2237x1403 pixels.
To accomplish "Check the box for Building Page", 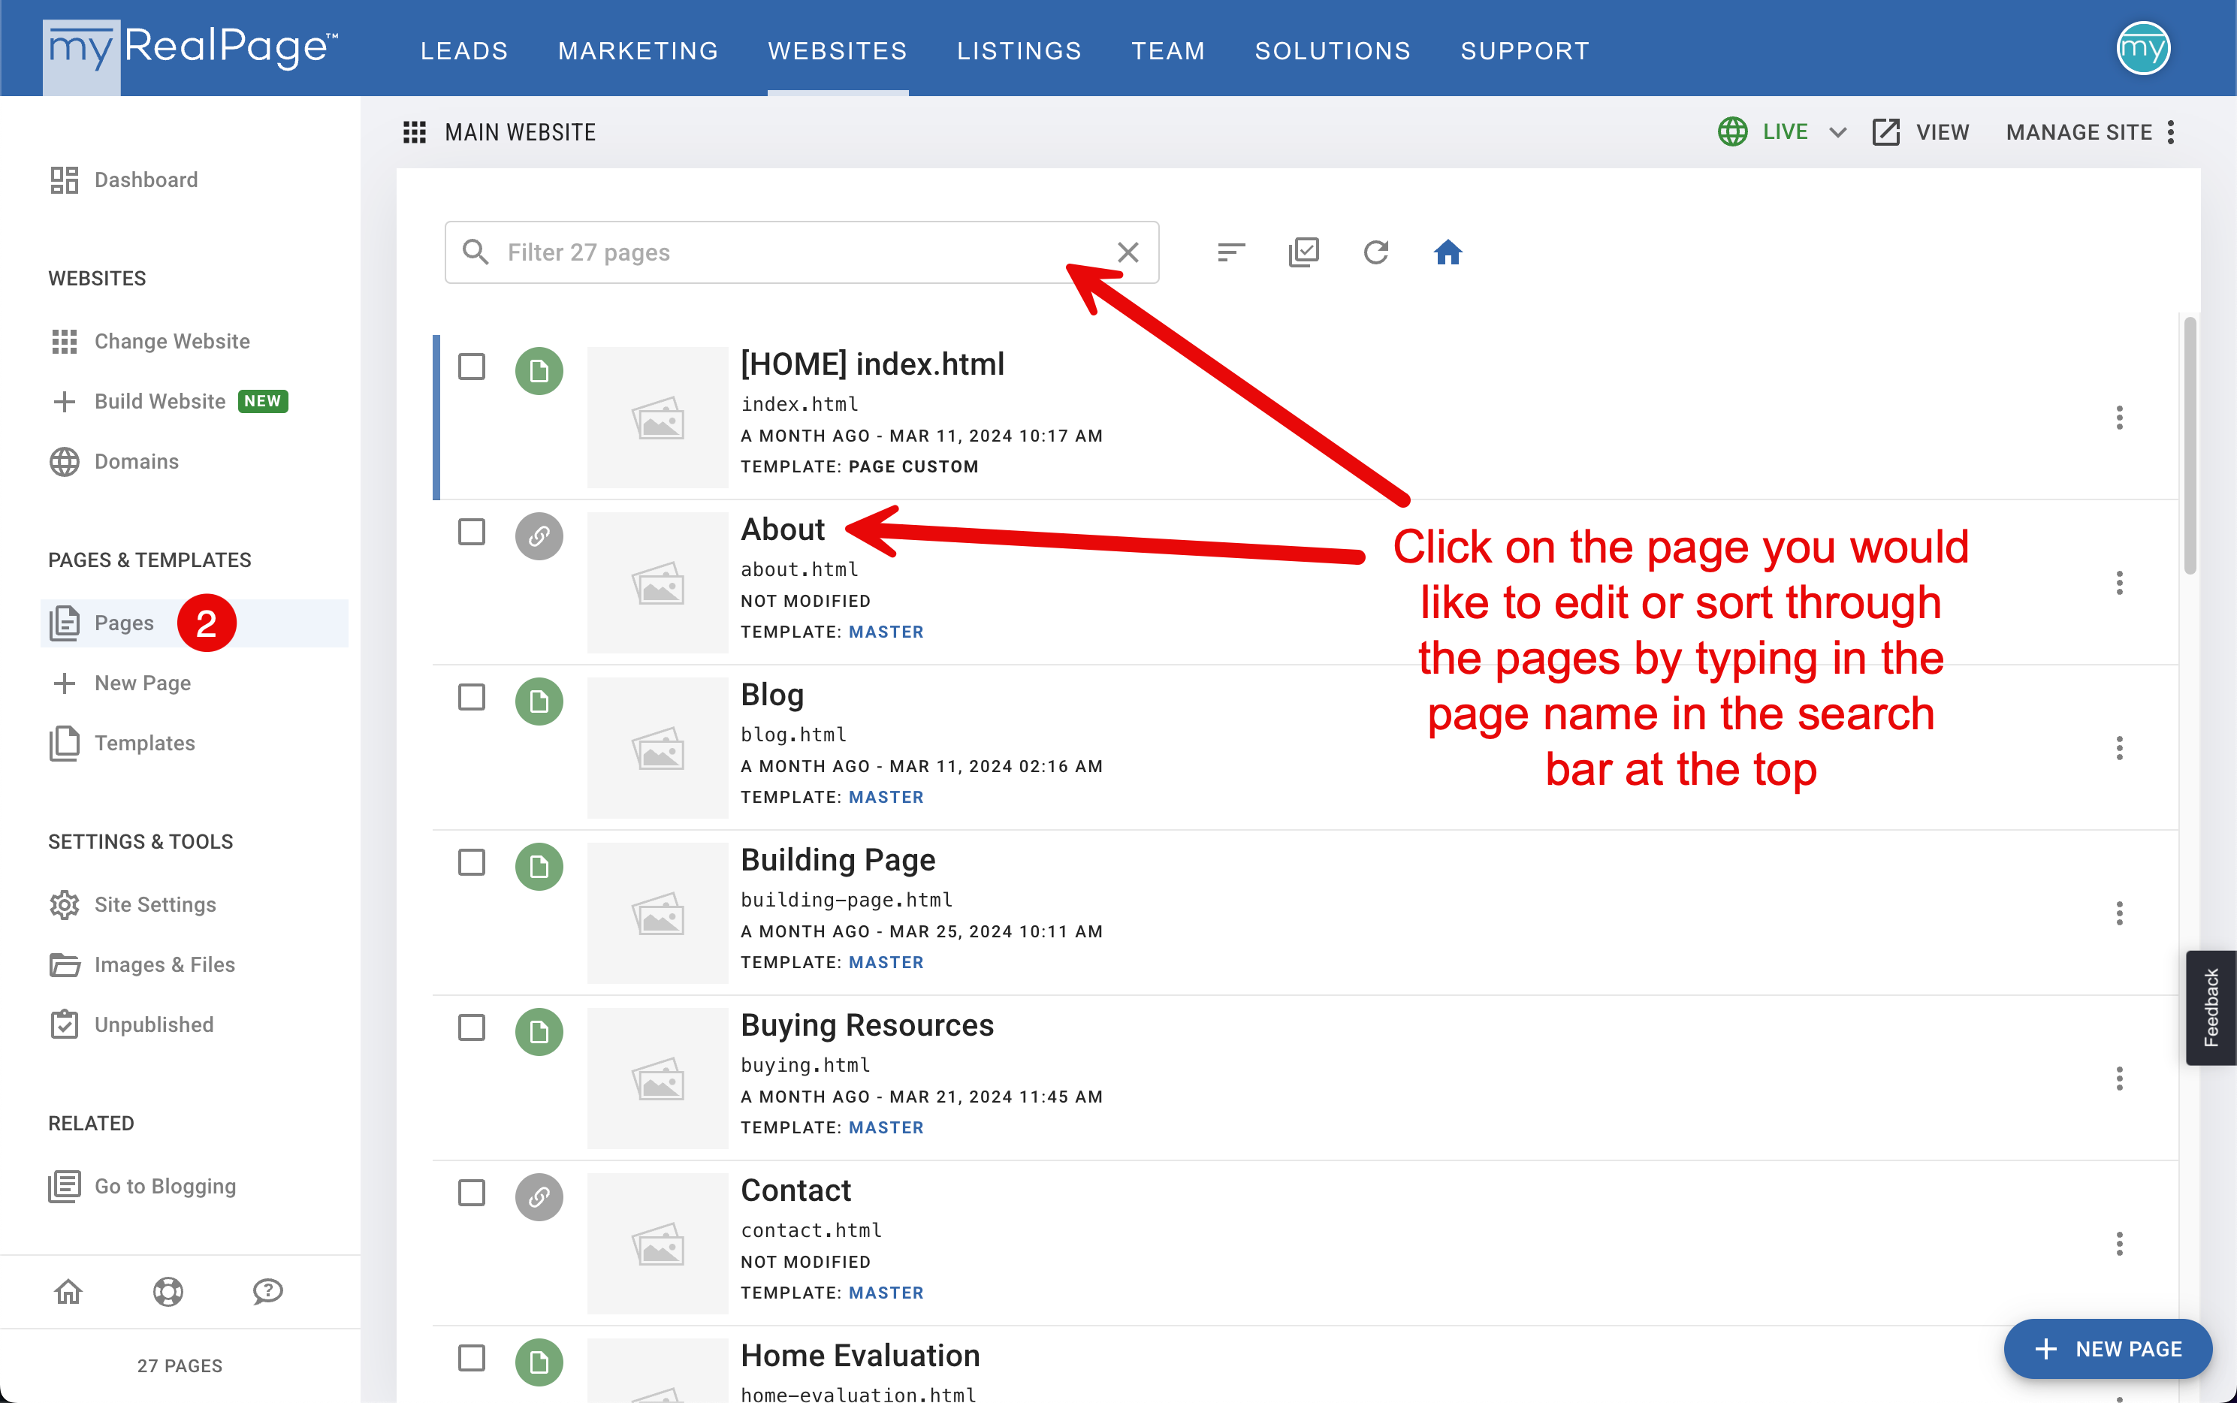I will click(x=471, y=862).
